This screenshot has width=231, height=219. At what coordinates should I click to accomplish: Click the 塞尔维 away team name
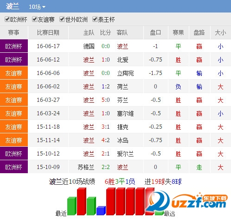(x=125, y=113)
